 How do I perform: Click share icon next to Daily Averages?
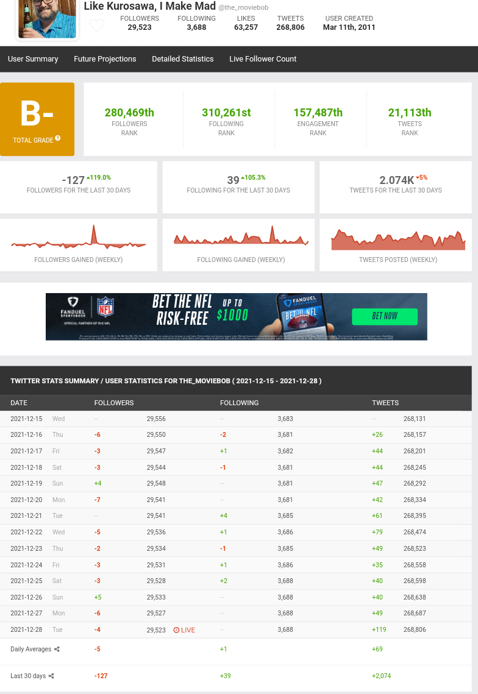point(57,650)
